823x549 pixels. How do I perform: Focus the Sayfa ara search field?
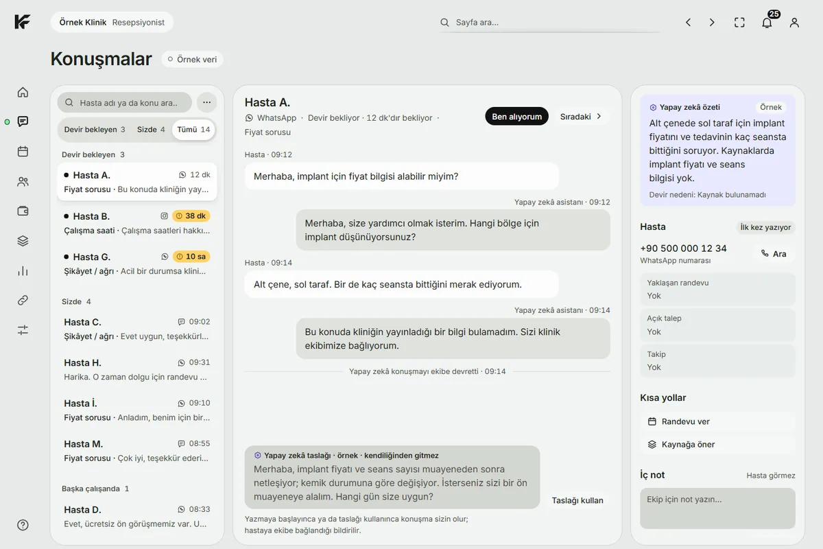point(549,23)
